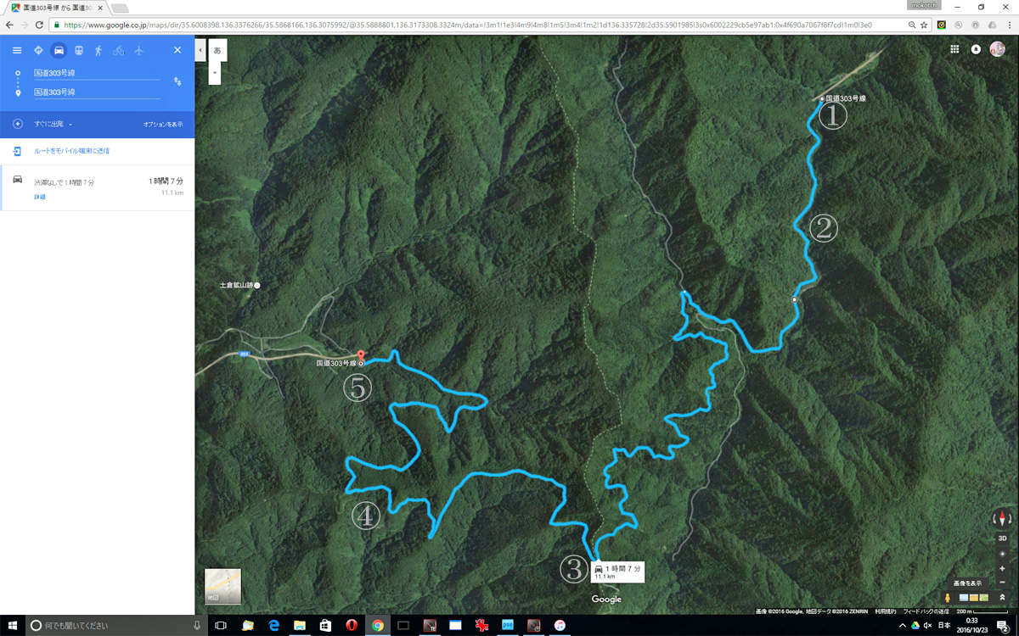Select the walking travel mode icon

pos(99,50)
